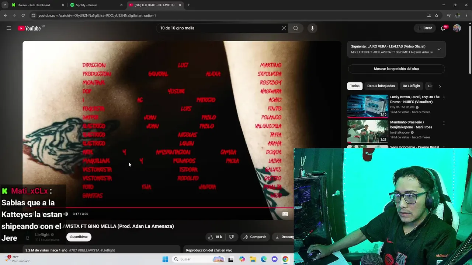The width and height of the screenshot is (472, 265).
Task: Open the account avatar menu
Action: (x=457, y=28)
